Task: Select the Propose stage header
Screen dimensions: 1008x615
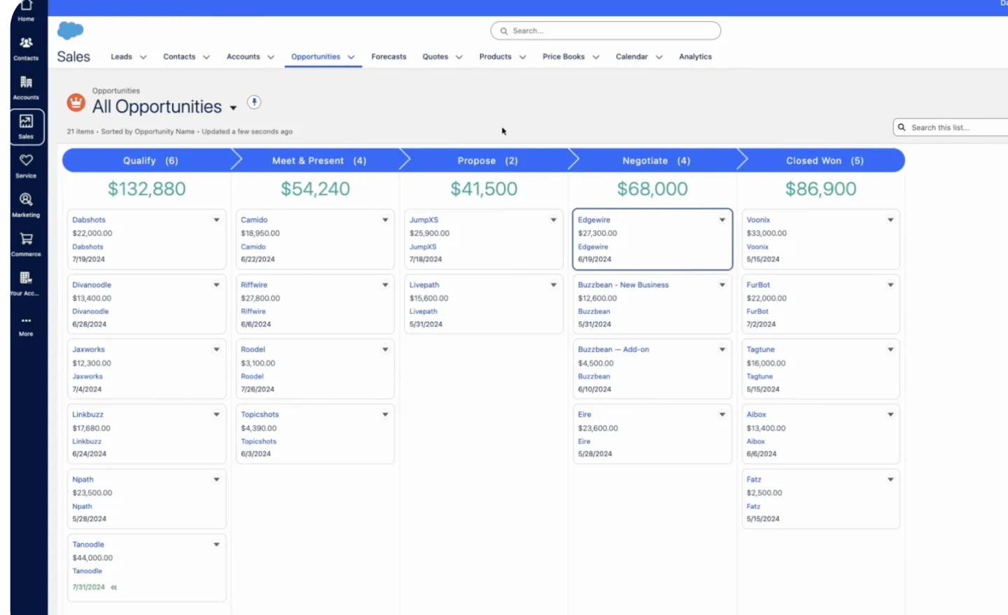Action: tap(487, 160)
